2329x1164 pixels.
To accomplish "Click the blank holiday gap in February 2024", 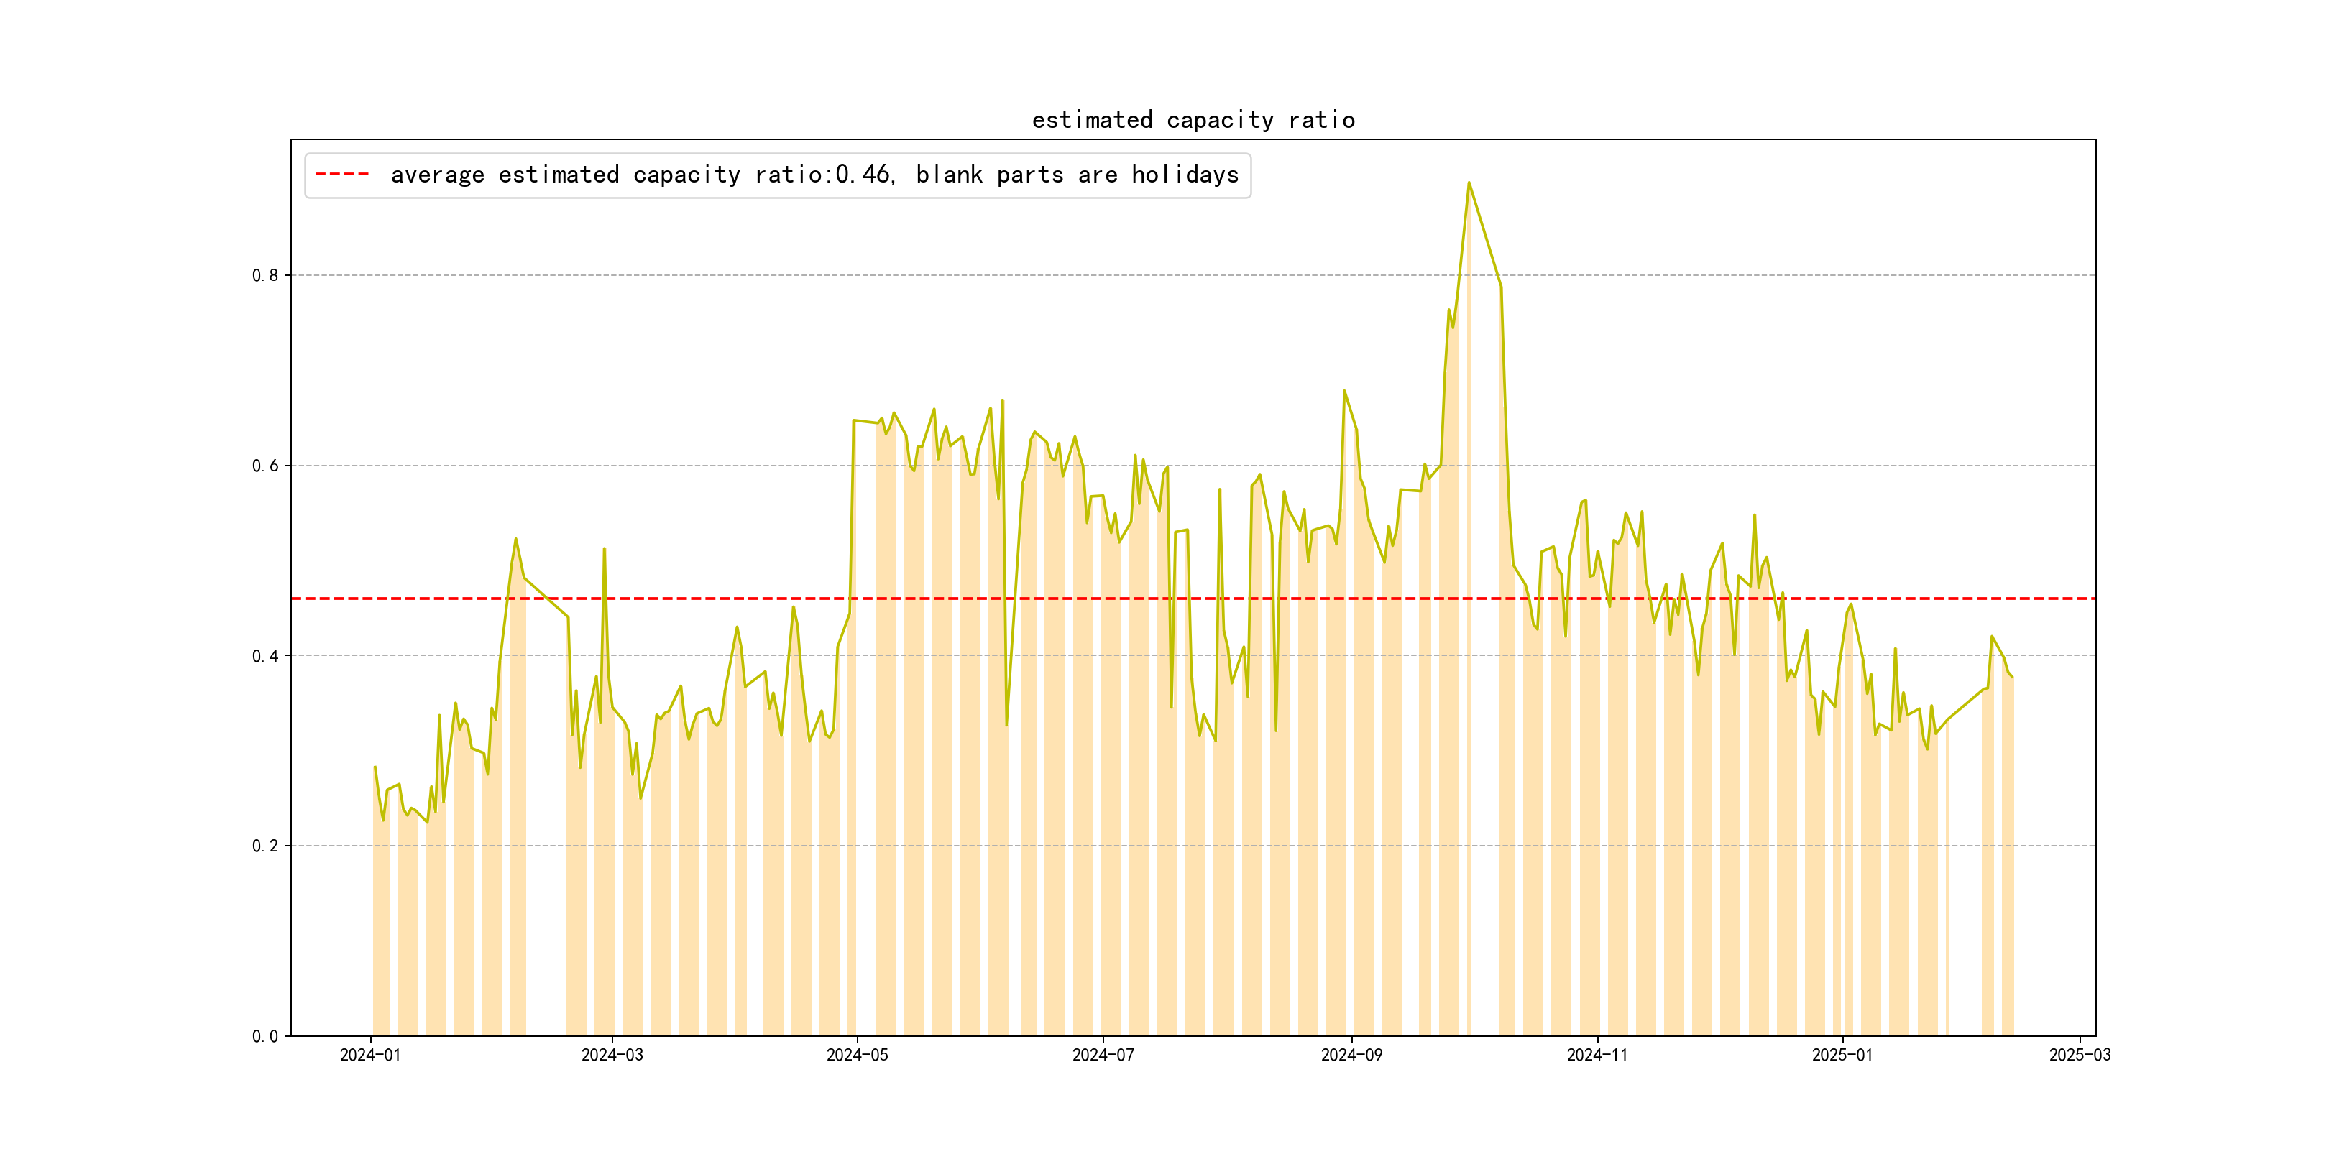I will click(546, 813).
